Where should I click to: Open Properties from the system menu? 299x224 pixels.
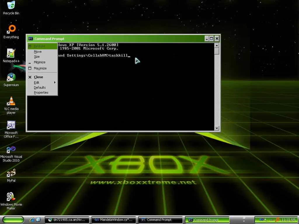point(42,92)
